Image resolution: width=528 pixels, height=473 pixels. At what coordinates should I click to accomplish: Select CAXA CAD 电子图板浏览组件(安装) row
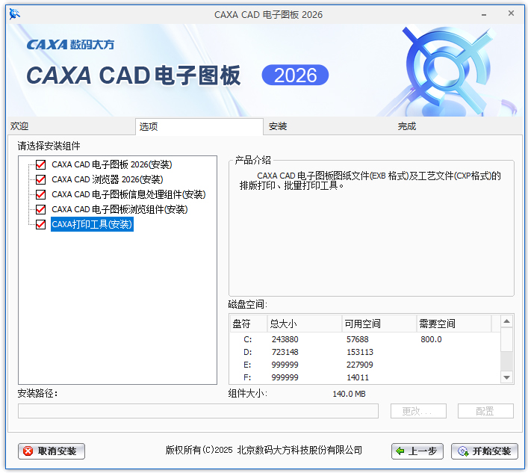(119, 209)
